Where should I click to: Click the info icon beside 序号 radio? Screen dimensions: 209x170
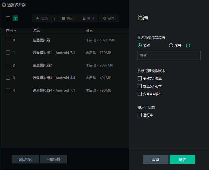click(188, 45)
